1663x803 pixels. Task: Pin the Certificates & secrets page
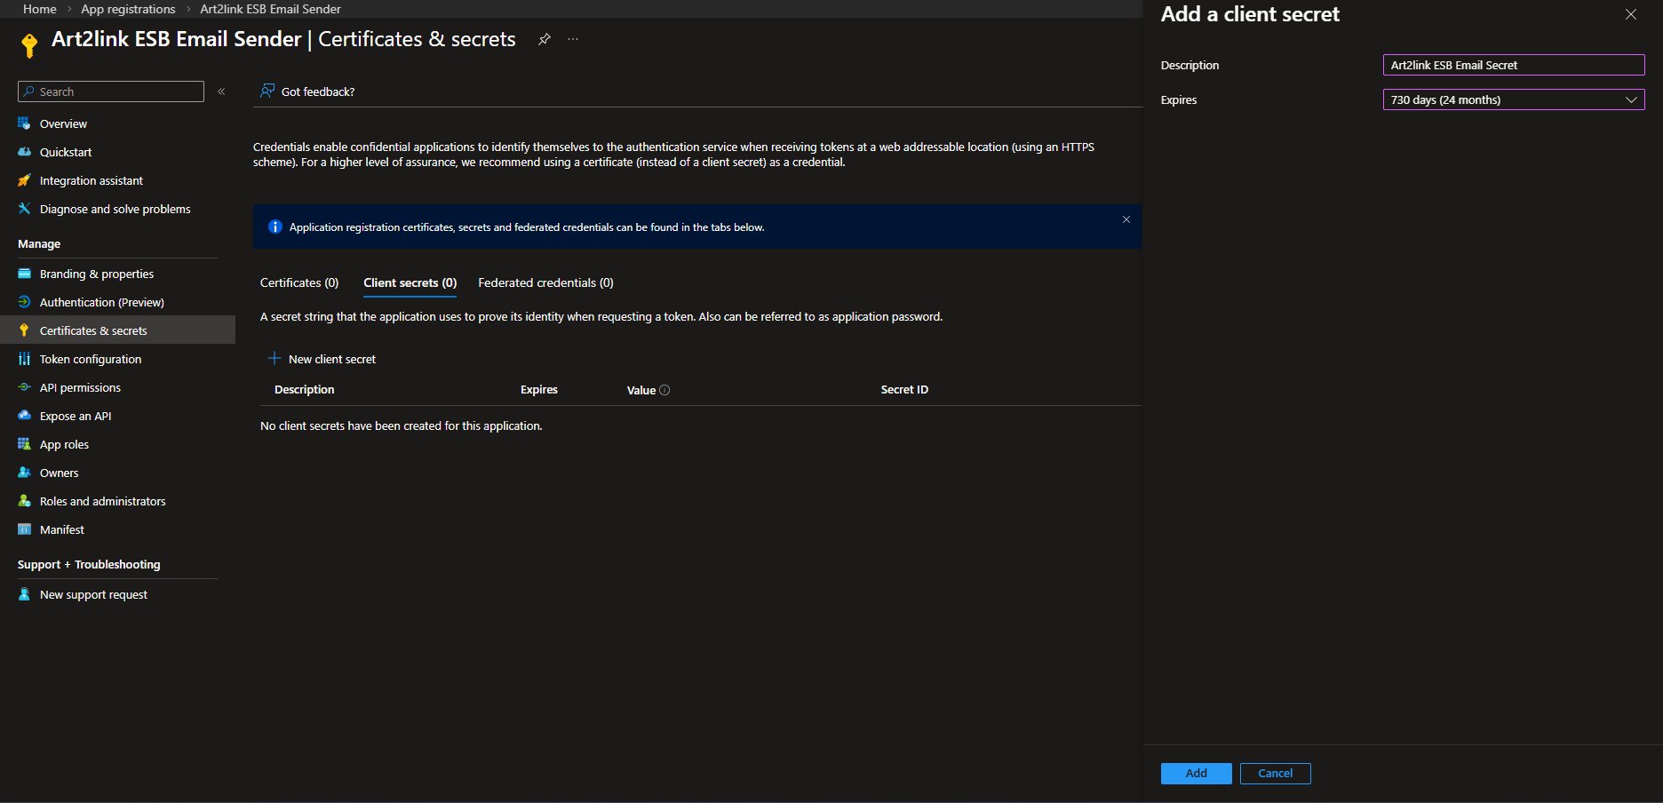pyautogui.click(x=545, y=39)
